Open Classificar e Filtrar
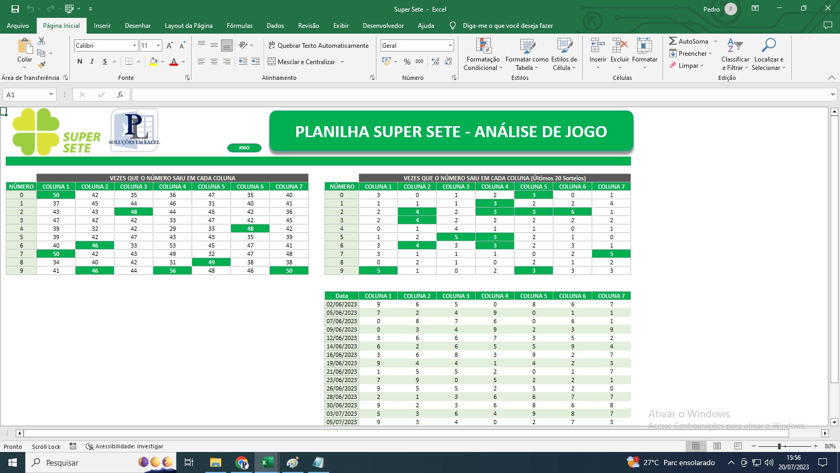 click(735, 54)
